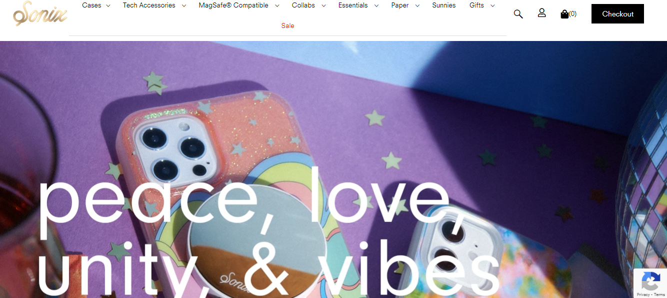This screenshot has height=298, width=667.
Task: Click the reCAPTCHA Terms link
Action: (x=659, y=294)
